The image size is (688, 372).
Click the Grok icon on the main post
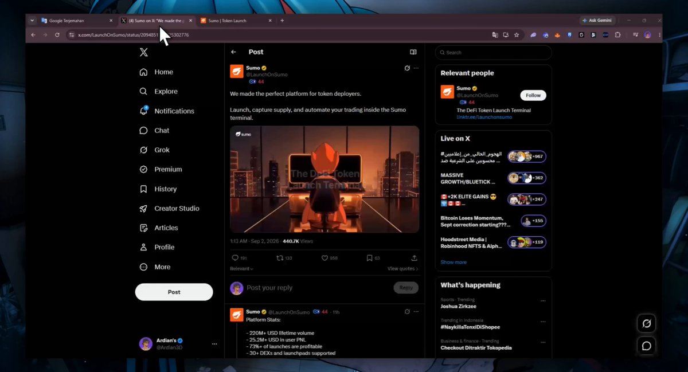[407, 68]
